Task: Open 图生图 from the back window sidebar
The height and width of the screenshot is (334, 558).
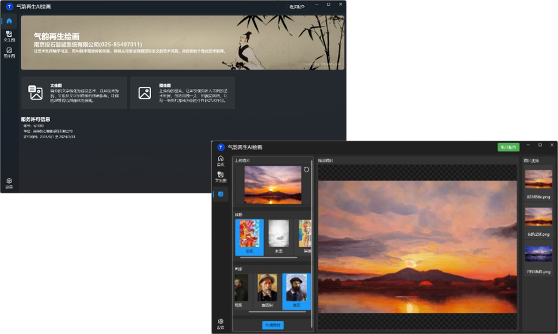Action: tap(9, 52)
